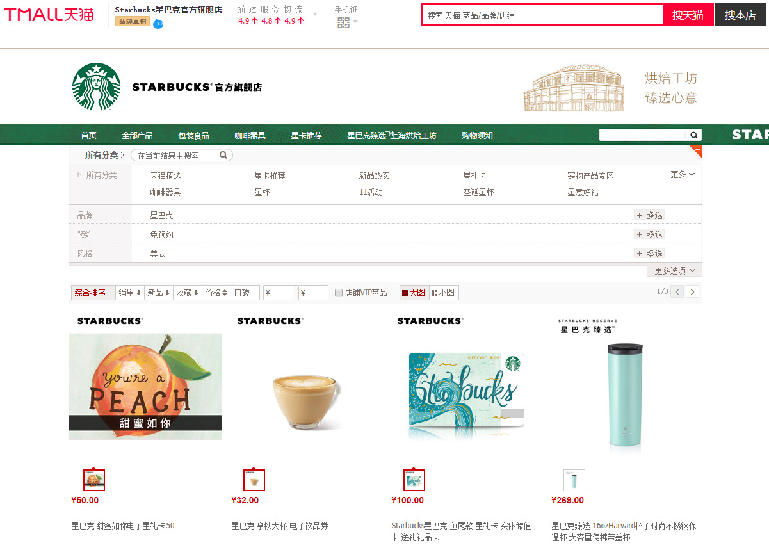Open 首页 nav tab

[x=88, y=135]
